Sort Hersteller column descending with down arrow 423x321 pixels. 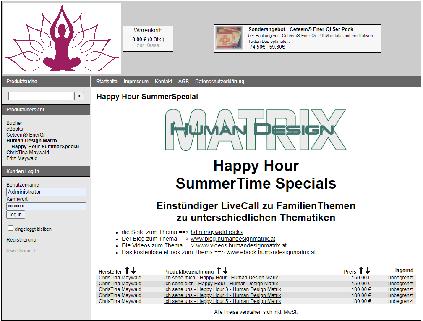pos(133,271)
